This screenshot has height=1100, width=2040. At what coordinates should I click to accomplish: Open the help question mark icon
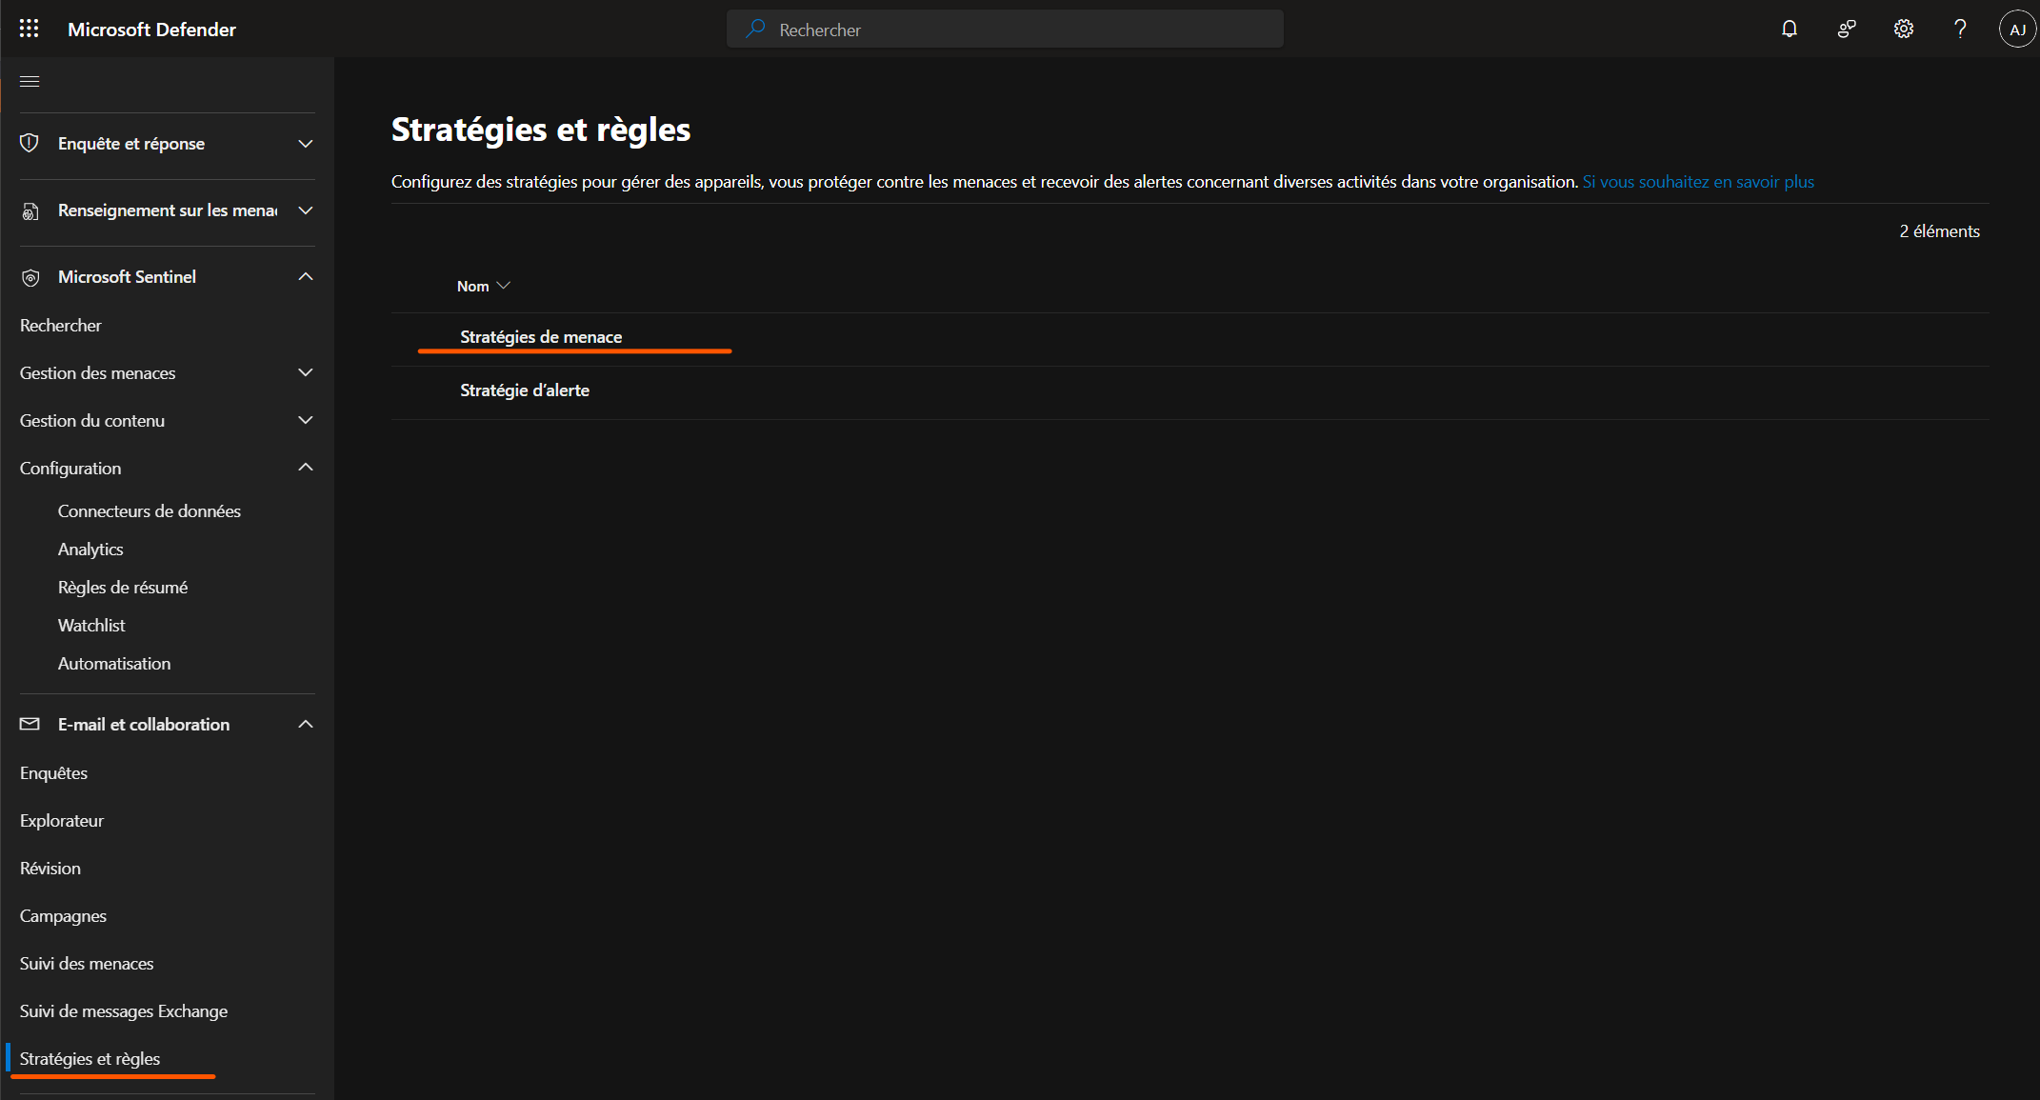[1960, 30]
